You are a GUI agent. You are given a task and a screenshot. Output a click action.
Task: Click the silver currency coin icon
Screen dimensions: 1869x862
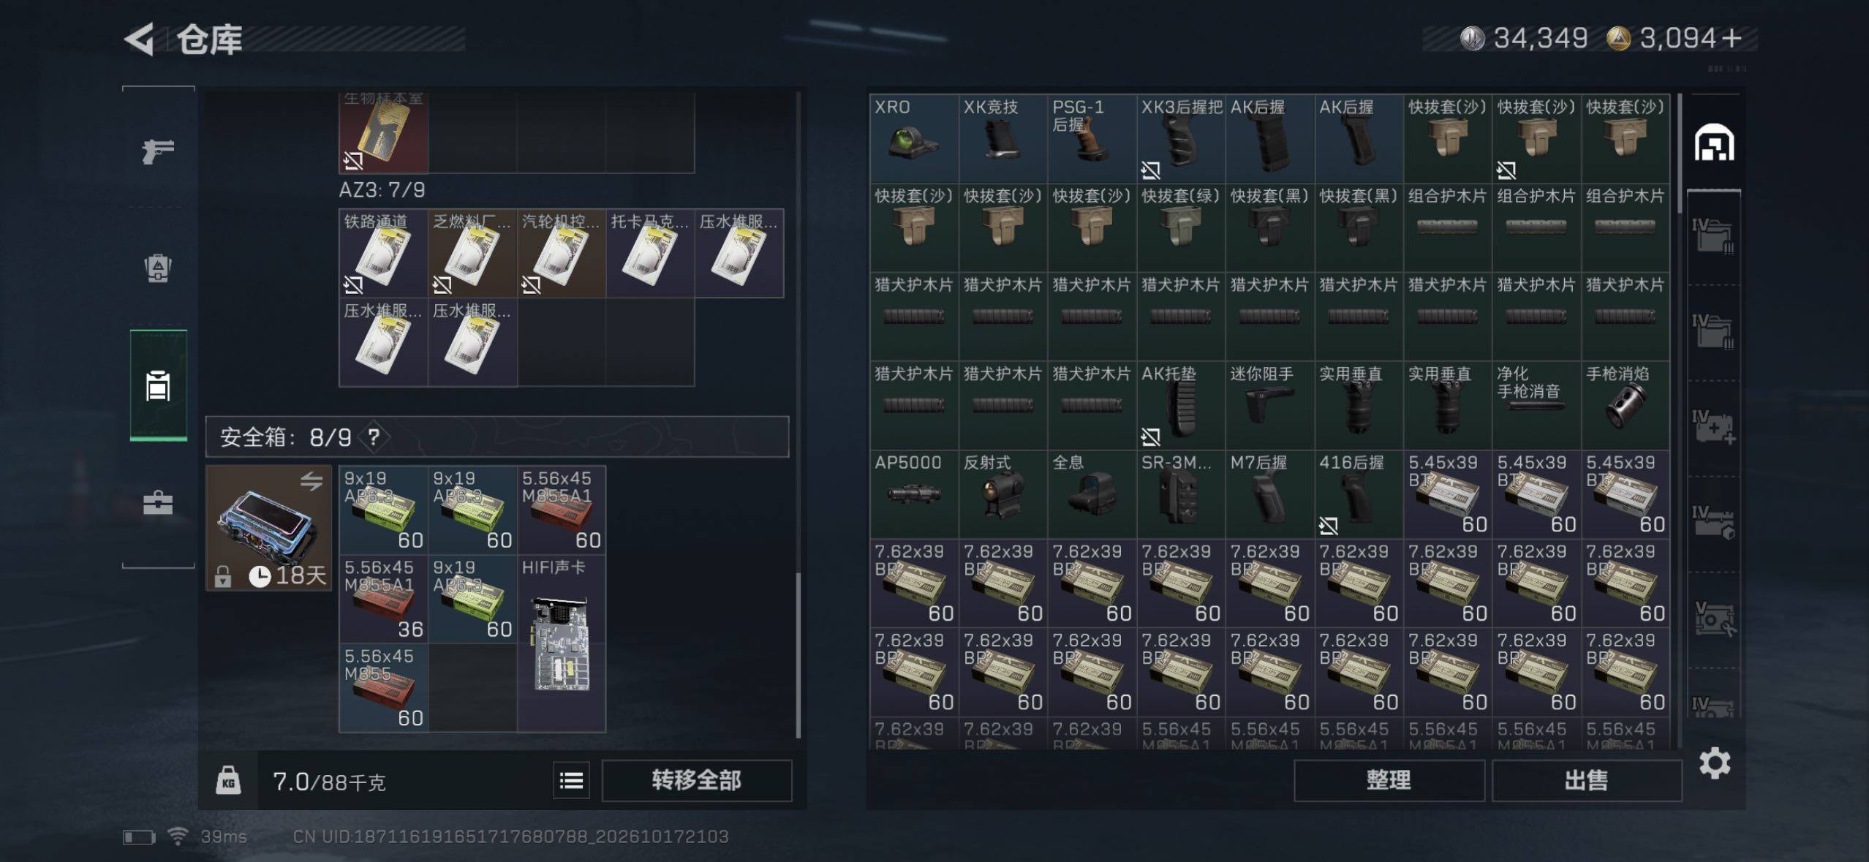click(x=1472, y=38)
